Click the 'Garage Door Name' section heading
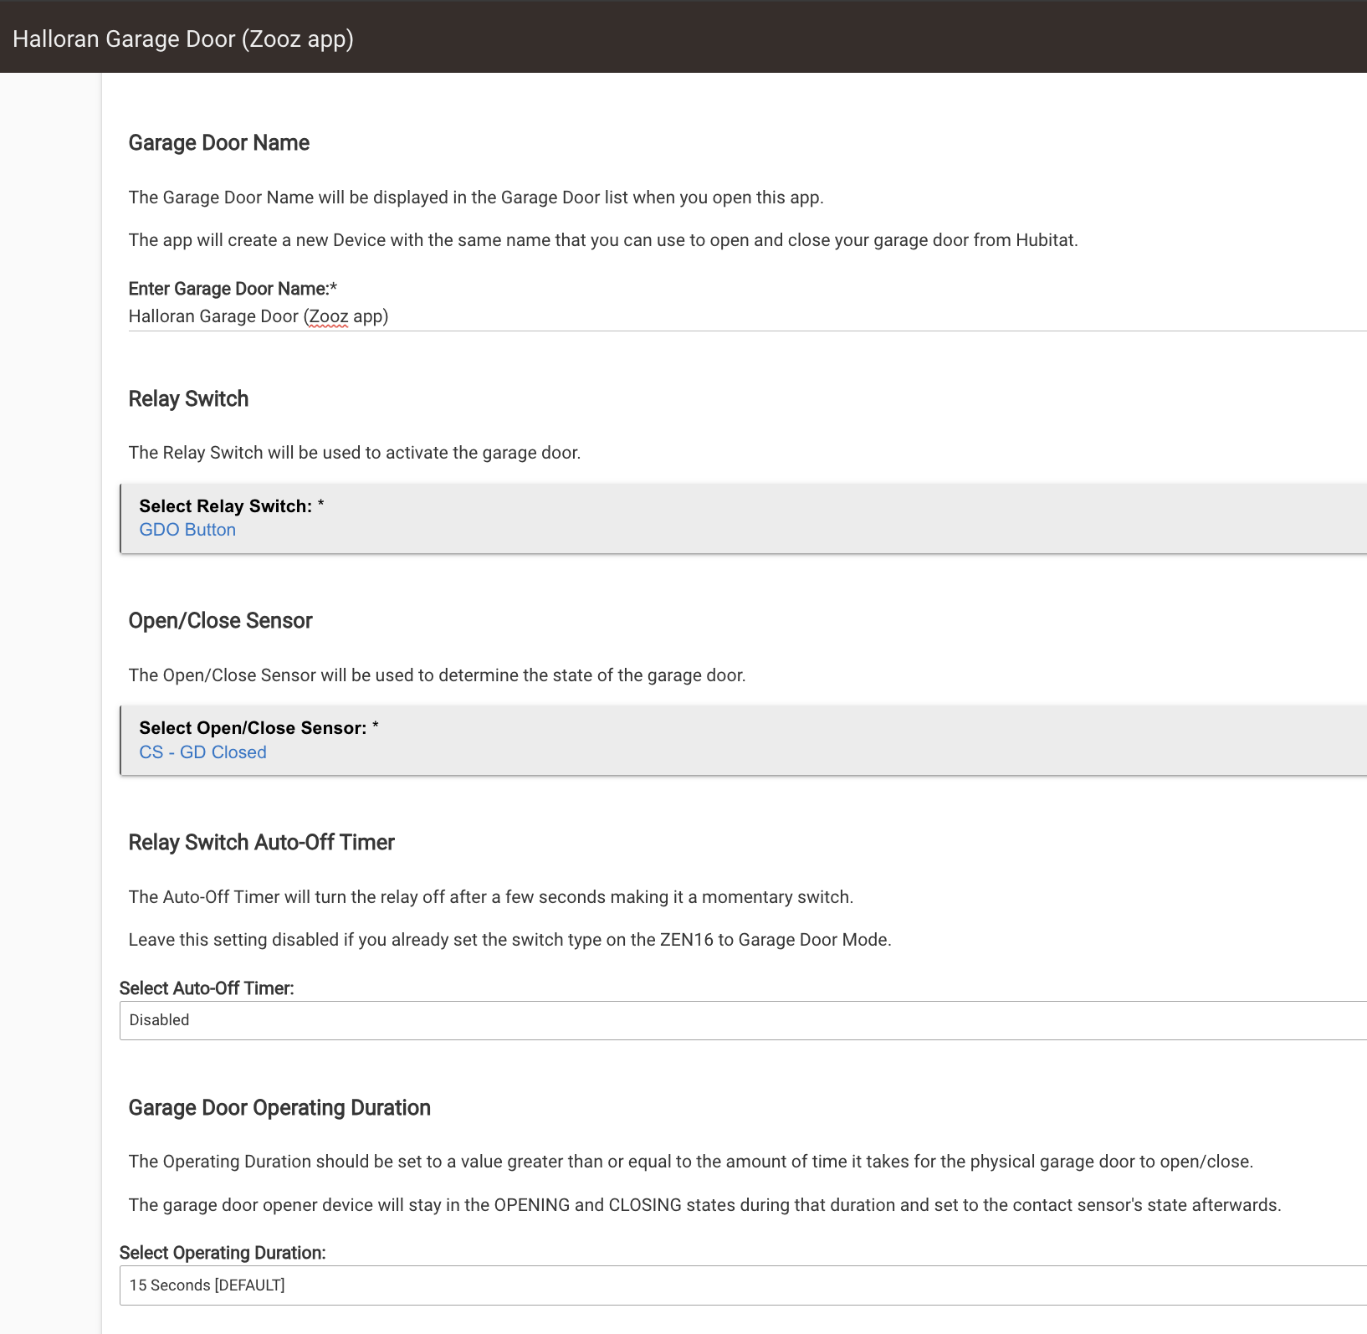 pyautogui.click(x=218, y=143)
